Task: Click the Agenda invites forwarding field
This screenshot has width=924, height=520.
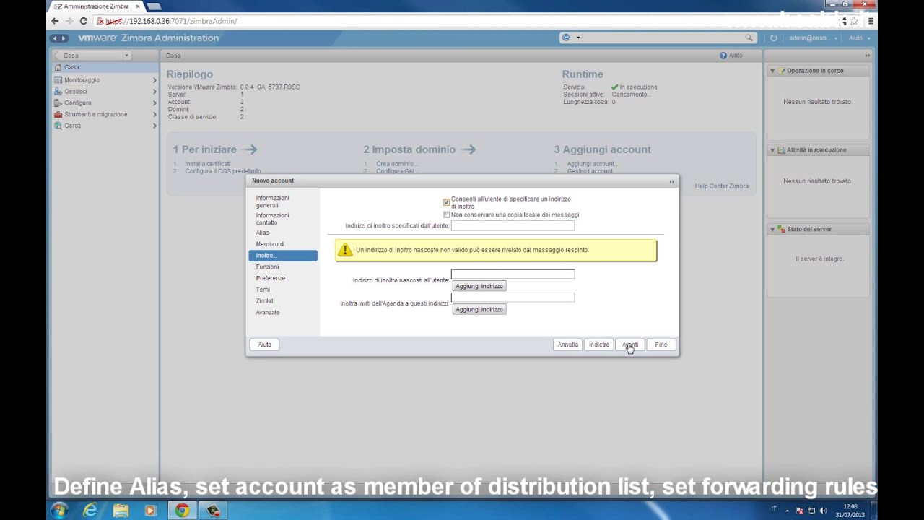Action: coord(513,297)
